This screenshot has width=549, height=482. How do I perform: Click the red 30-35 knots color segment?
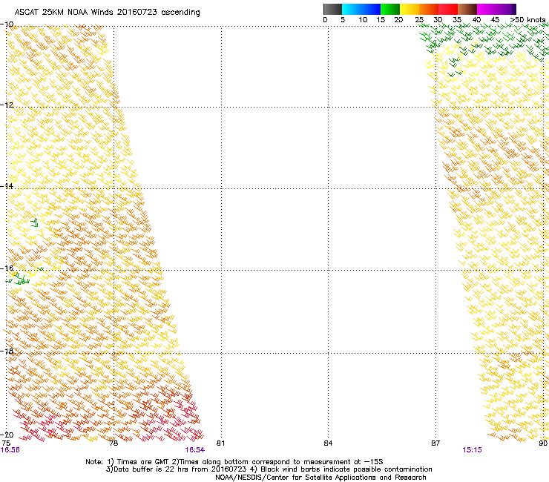click(x=448, y=9)
